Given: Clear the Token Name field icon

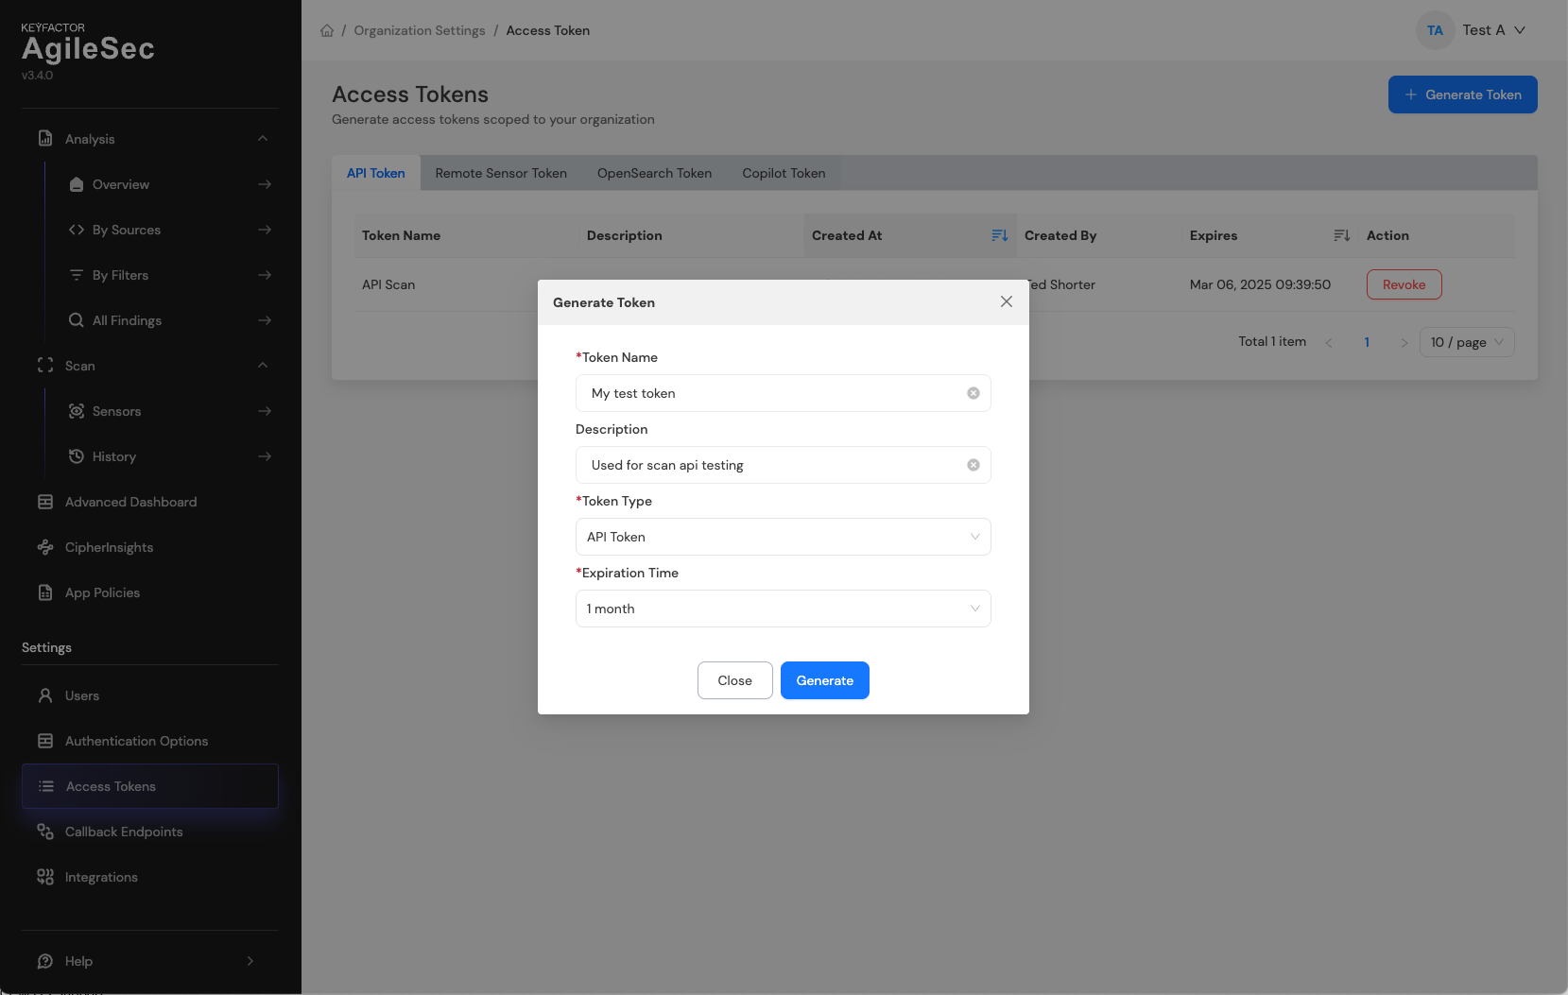Looking at the screenshot, I should (x=973, y=393).
